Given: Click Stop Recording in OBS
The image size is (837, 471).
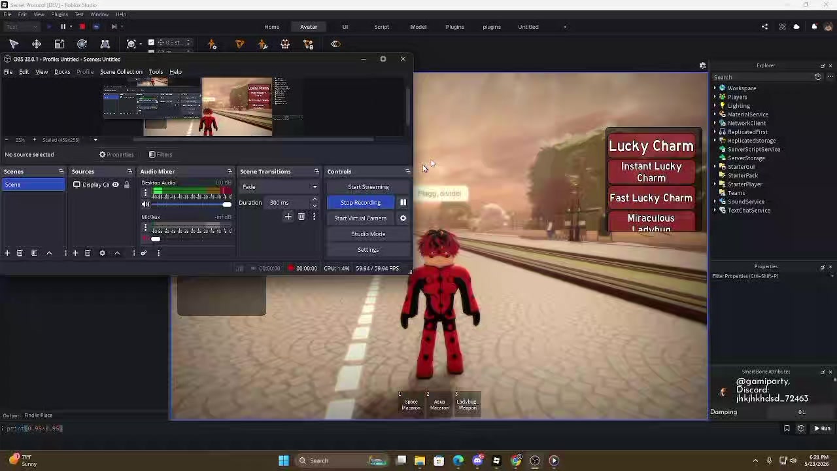Looking at the screenshot, I should point(360,203).
